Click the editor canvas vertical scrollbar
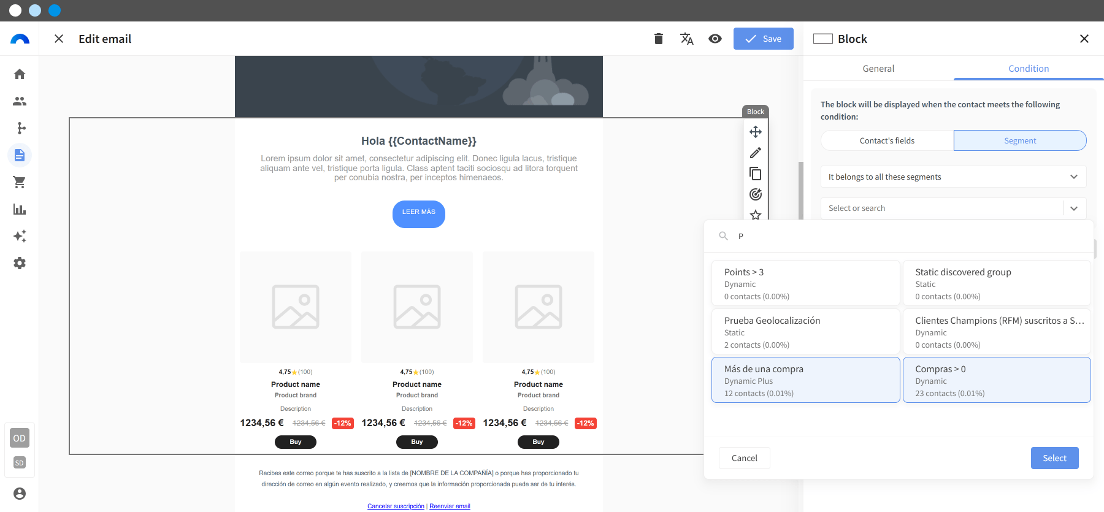Screen dimensions: 1104x512 click(x=800, y=190)
